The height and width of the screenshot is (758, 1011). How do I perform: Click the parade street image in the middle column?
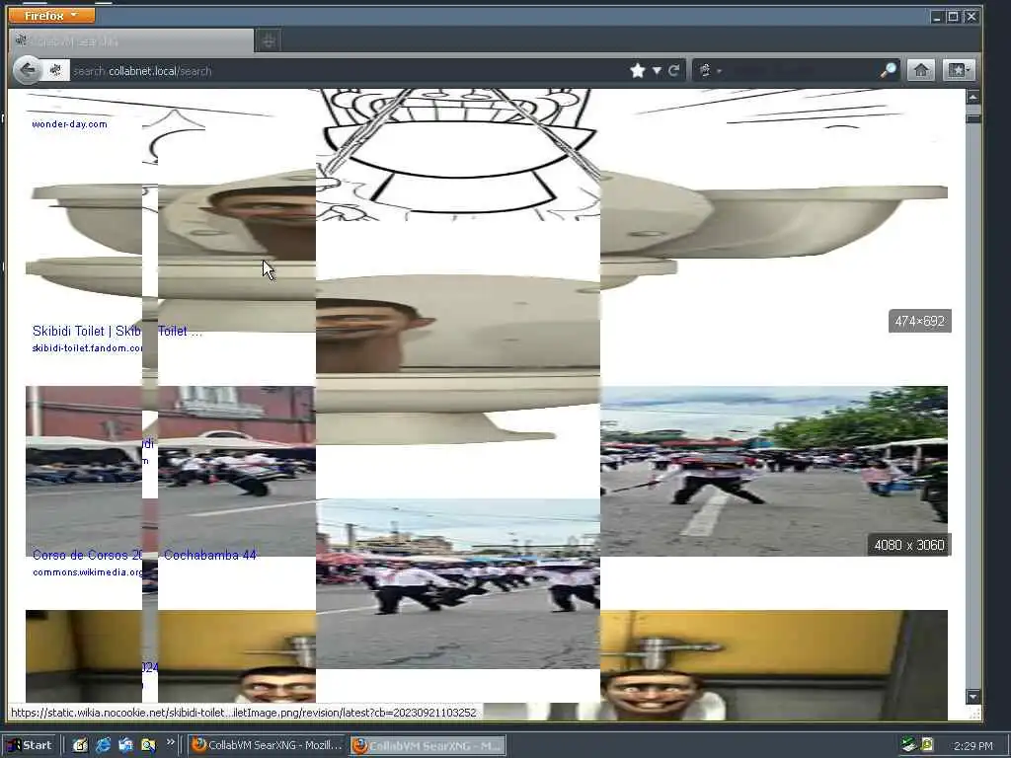pos(458,583)
